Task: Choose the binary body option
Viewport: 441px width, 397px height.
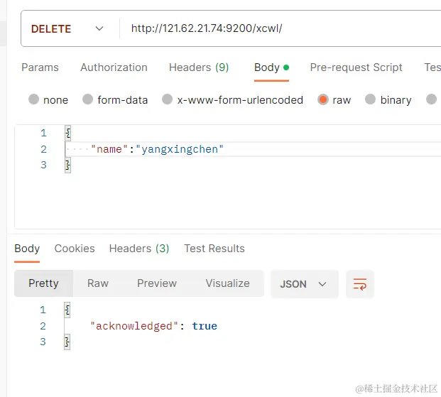Action: click(370, 99)
